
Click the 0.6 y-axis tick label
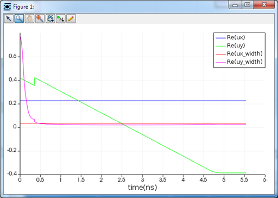pyautogui.click(x=12, y=56)
